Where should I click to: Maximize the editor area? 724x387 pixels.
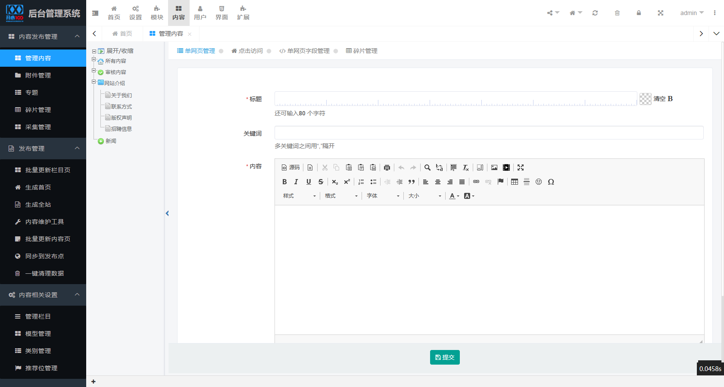pos(521,167)
